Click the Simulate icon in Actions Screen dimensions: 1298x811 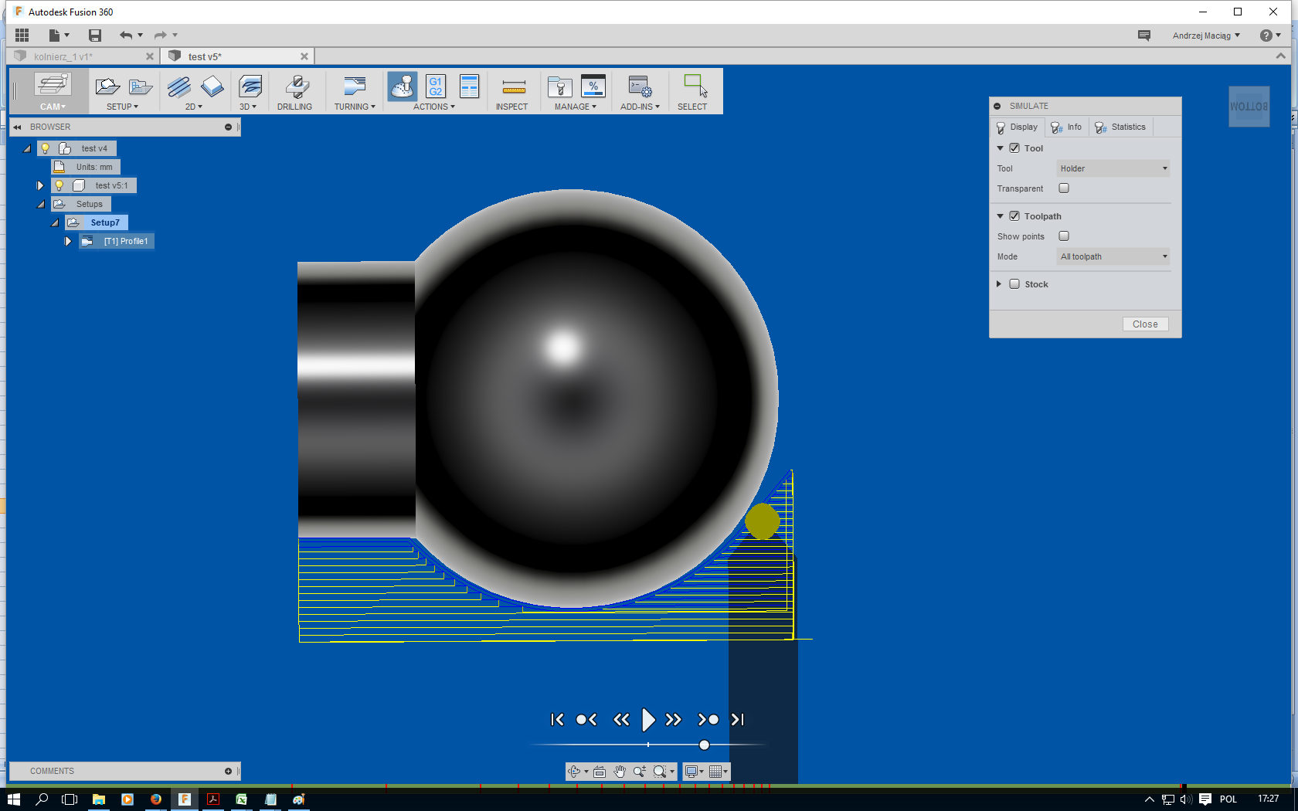click(x=403, y=87)
